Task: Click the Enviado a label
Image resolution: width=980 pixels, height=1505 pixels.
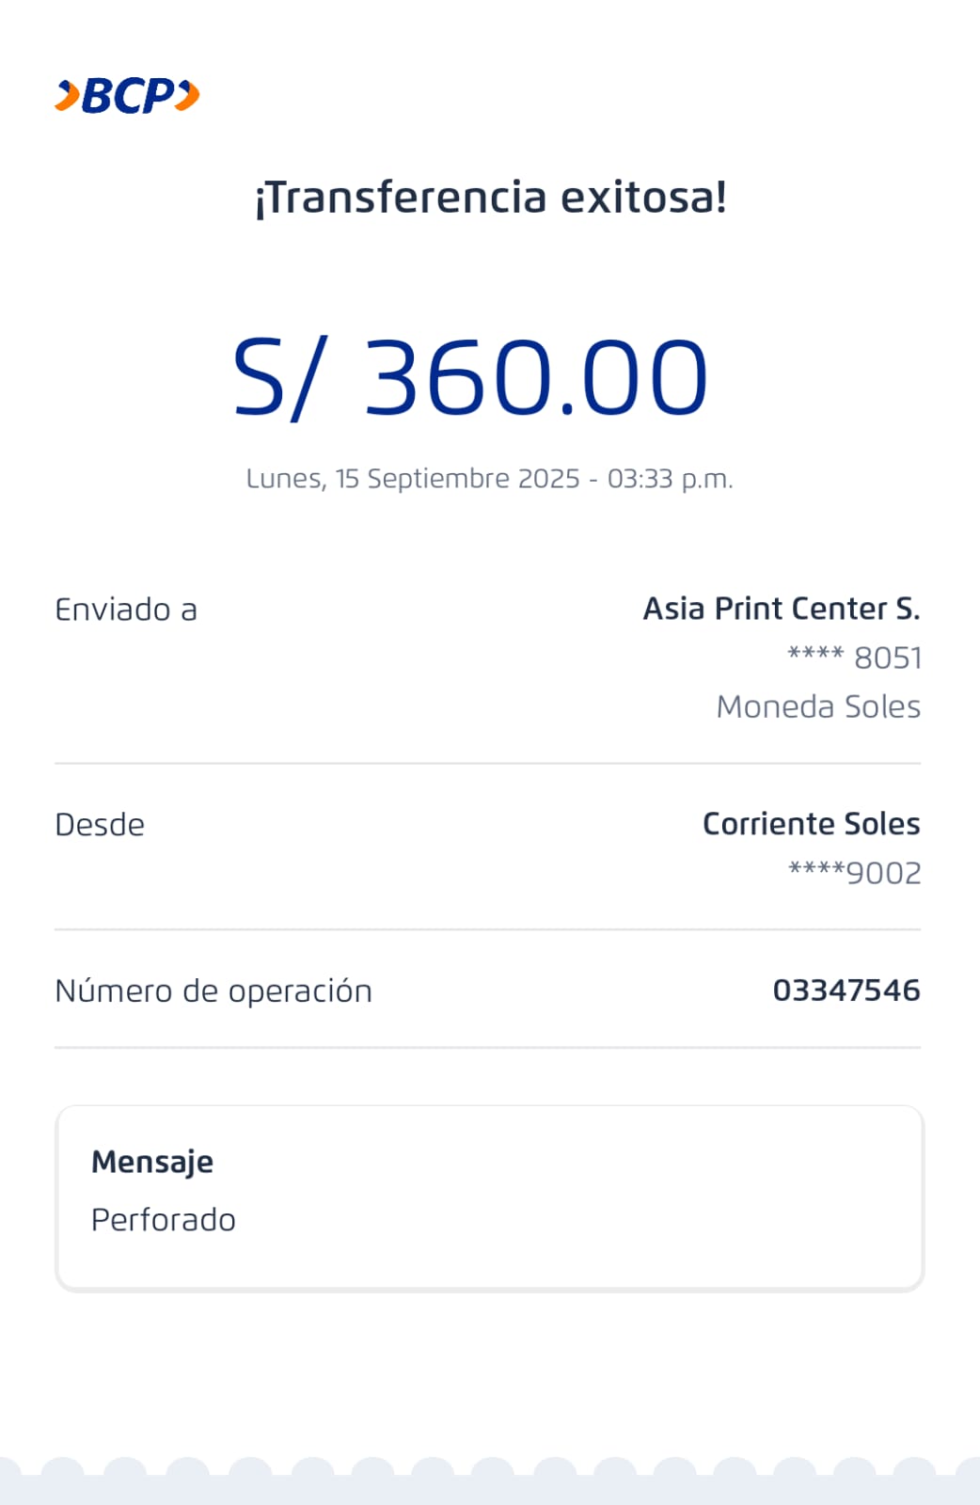Action: click(126, 610)
